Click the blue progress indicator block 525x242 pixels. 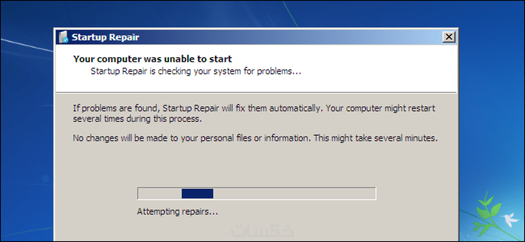pyautogui.click(x=197, y=194)
